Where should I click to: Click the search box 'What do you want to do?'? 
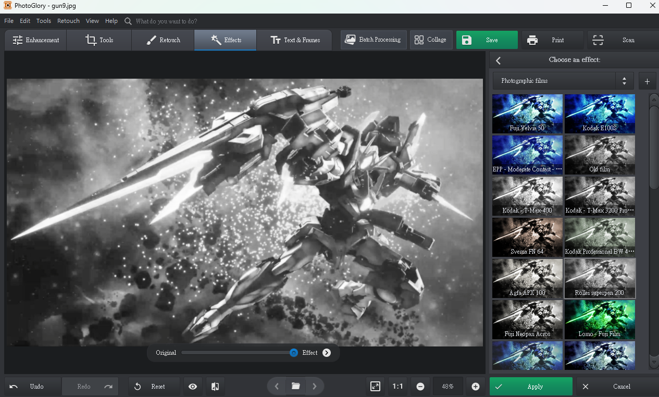coord(167,21)
